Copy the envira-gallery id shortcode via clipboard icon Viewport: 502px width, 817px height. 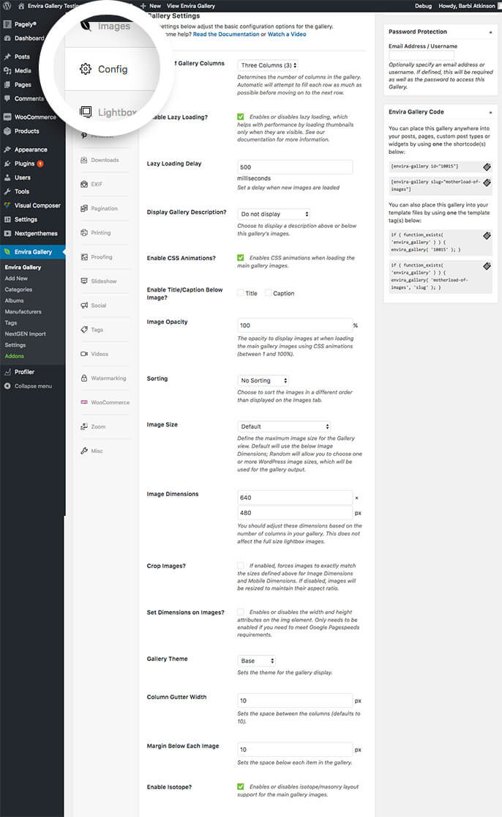pos(487,166)
